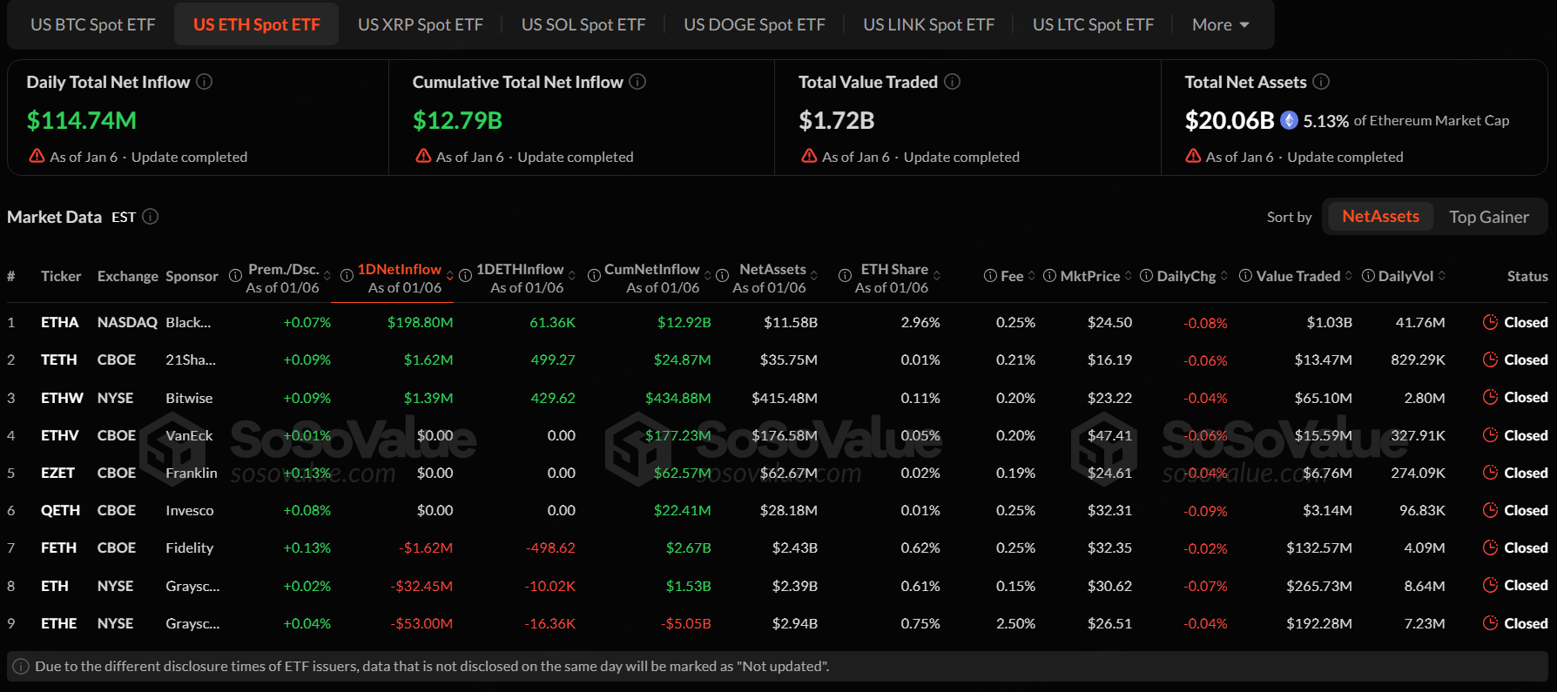Switch to US BTC Spot ETF tab
The image size is (1557, 692).
click(x=93, y=25)
